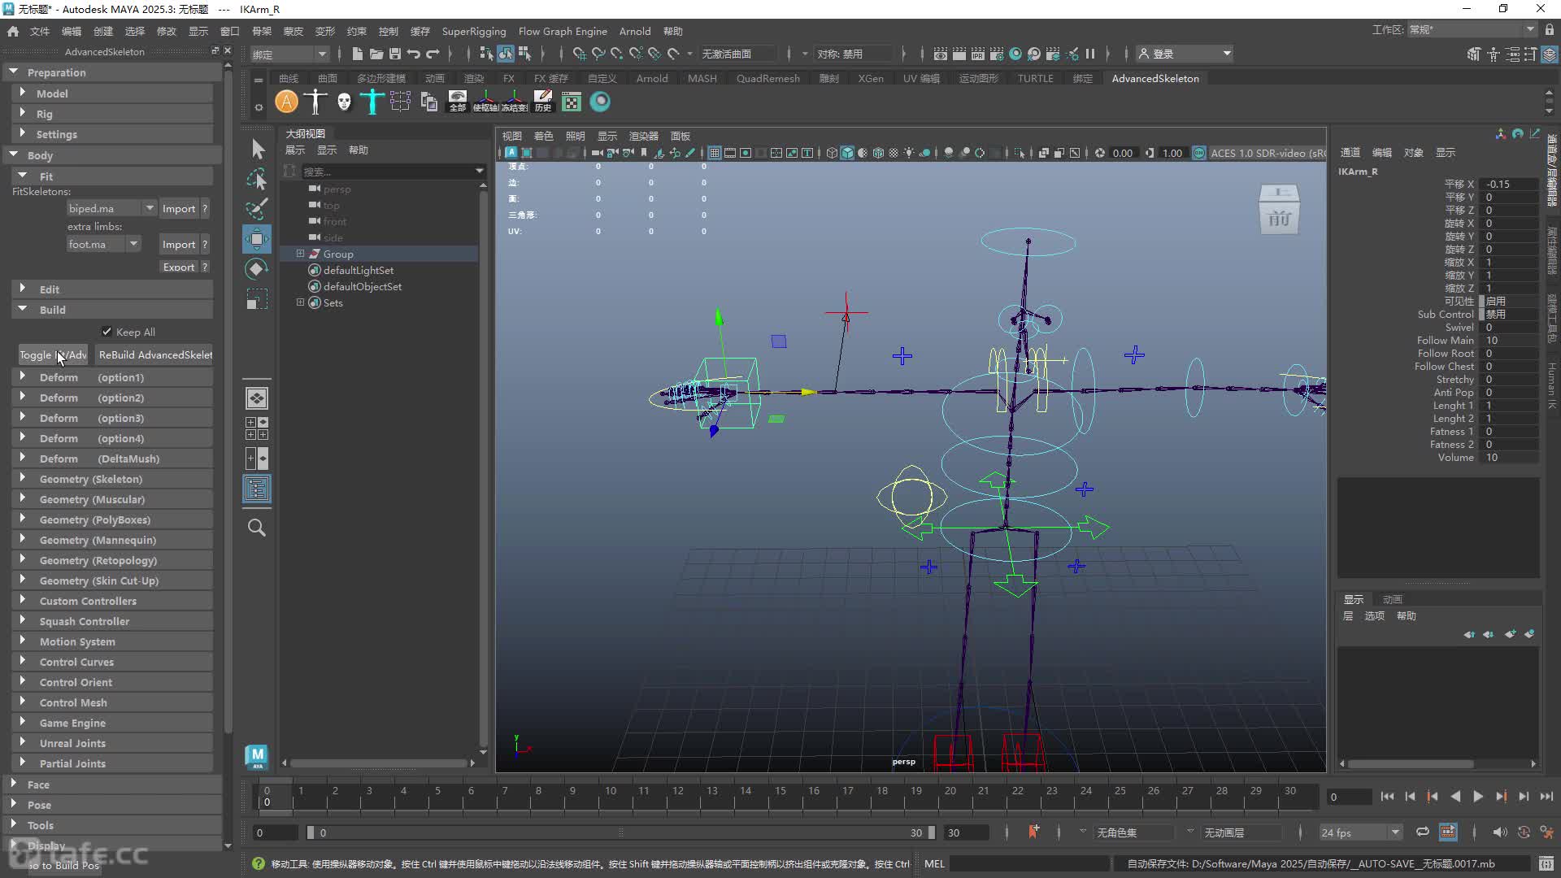1561x878 pixels.
Task: Click the skull face shelf icon
Action: tap(344, 102)
